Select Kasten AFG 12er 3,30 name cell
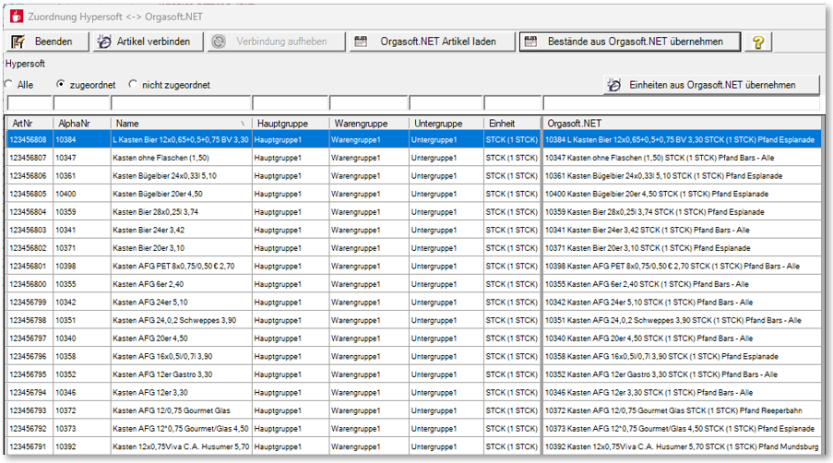The image size is (833, 463). pyautogui.click(x=181, y=392)
